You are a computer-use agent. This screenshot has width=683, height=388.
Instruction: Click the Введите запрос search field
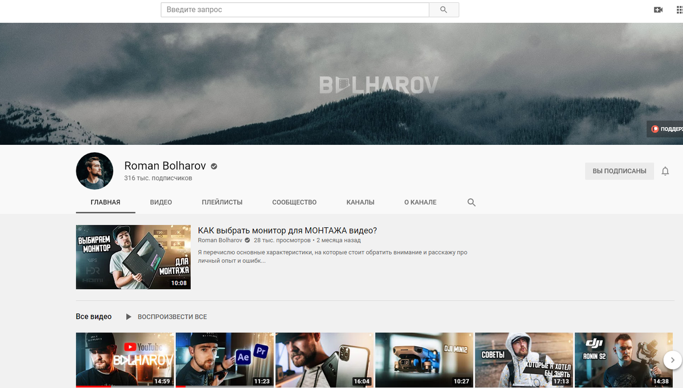295,10
